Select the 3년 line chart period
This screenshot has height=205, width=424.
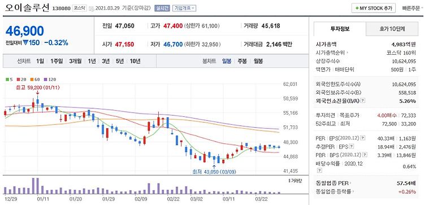click(106, 61)
